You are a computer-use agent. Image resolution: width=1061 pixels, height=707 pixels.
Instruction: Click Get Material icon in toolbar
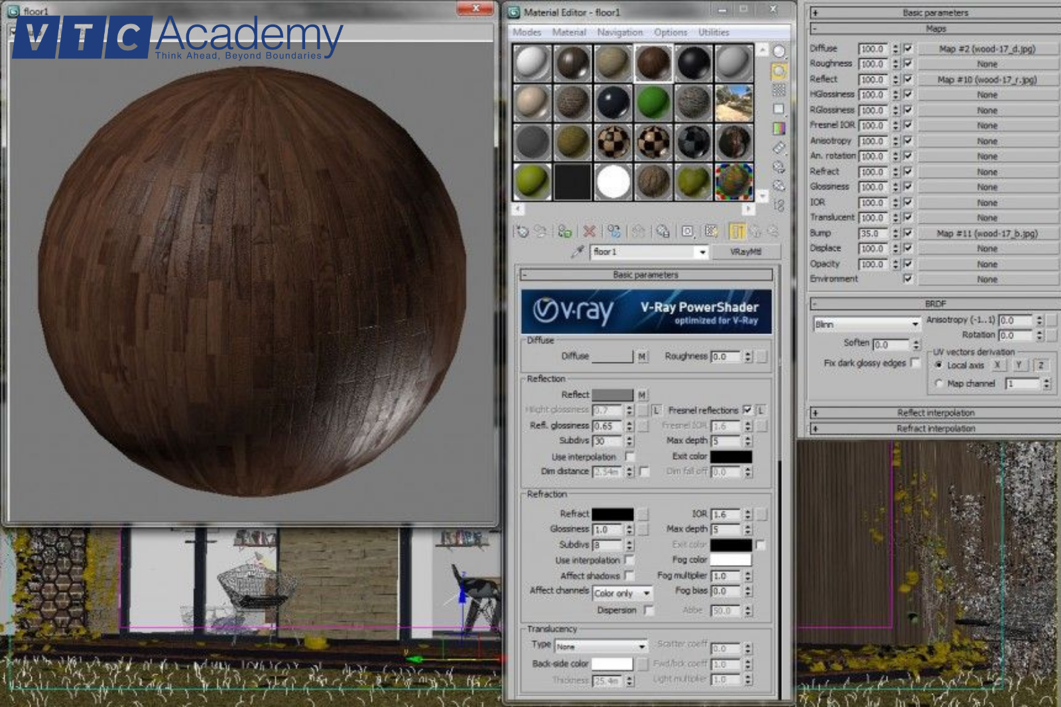point(522,231)
